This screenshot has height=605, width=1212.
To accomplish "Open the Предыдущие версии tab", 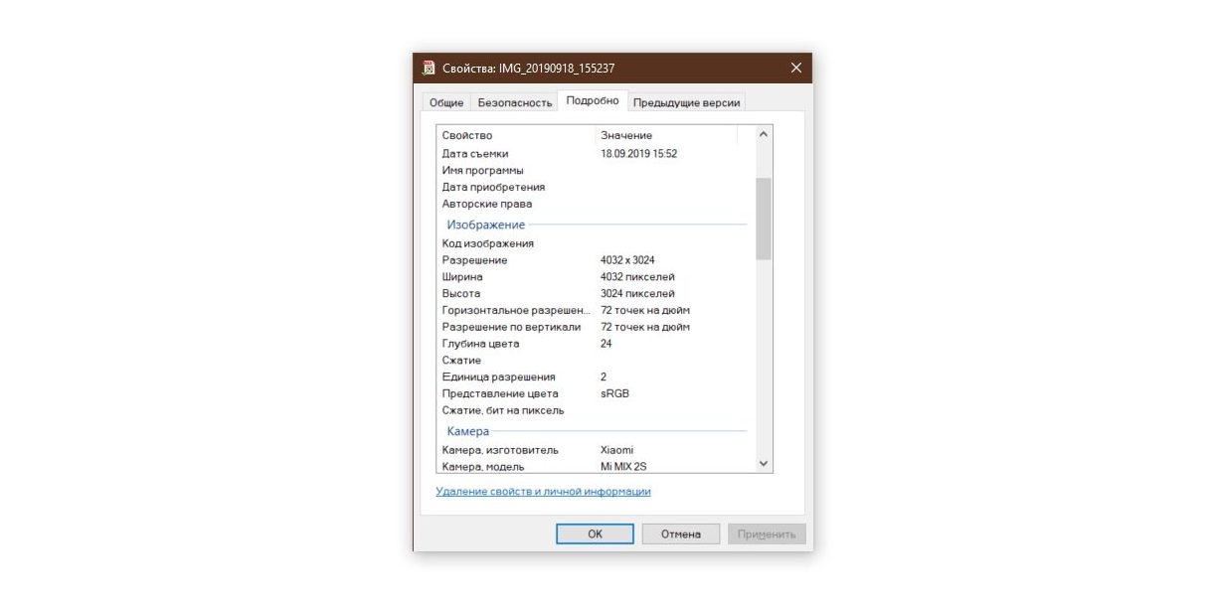I will pos(686,102).
